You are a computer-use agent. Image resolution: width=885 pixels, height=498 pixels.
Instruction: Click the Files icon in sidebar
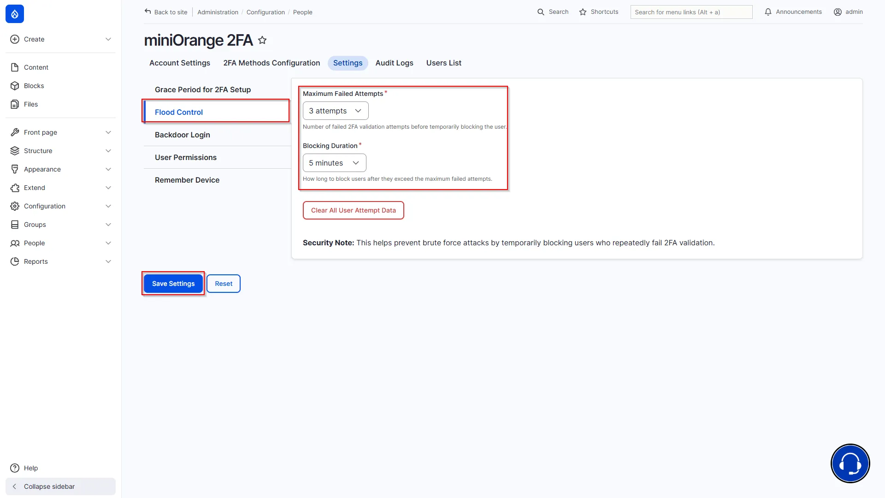tap(15, 104)
